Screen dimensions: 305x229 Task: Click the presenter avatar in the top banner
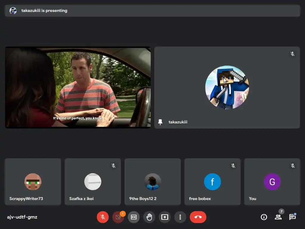[x=13, y=11]
